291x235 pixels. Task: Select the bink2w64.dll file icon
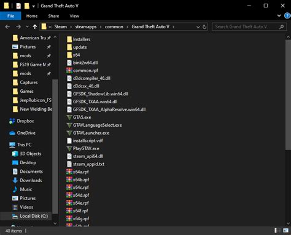tap(69, 63)
